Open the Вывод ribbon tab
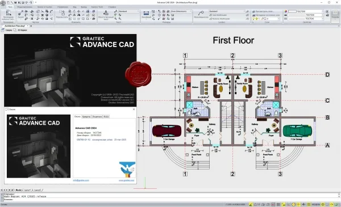The width and height of the screenshot is (341, 207). point(84,7)
